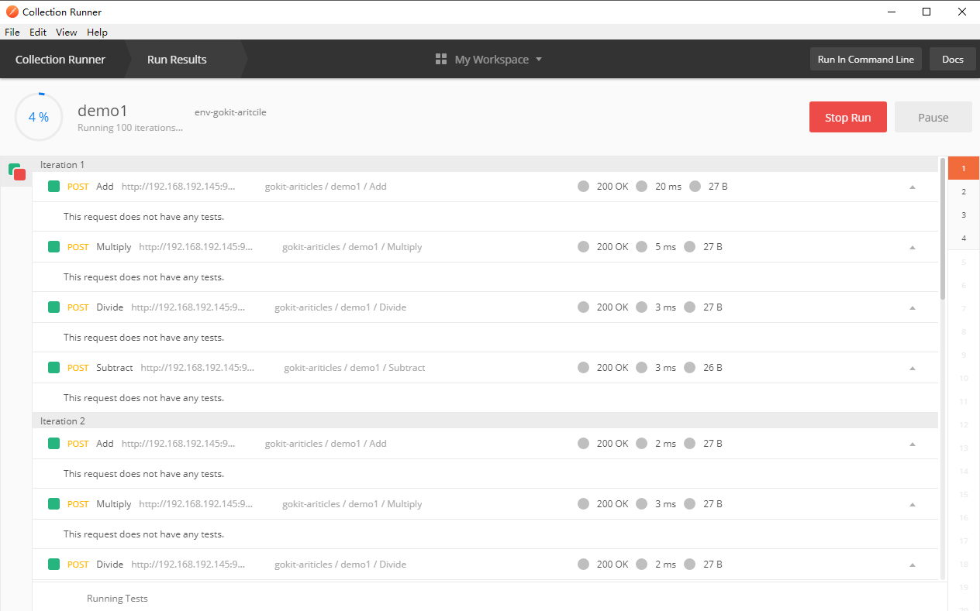Open the Docs button
Viewport: 980px width, 611px height.
[x=953, y=60]
